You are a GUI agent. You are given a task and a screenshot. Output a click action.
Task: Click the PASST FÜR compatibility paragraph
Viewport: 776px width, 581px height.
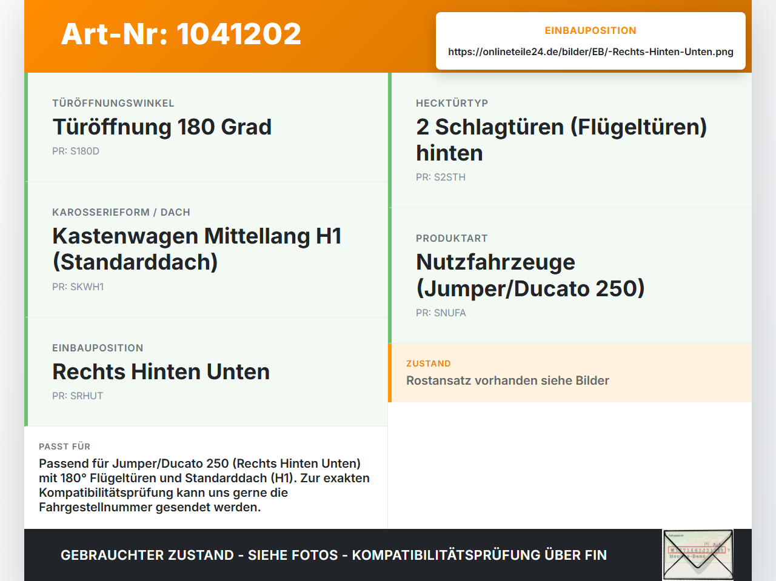pyautogui.click(x=206, y=485)
